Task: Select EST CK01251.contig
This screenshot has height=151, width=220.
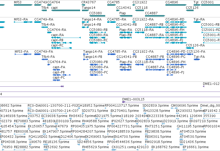Action: 114,150
